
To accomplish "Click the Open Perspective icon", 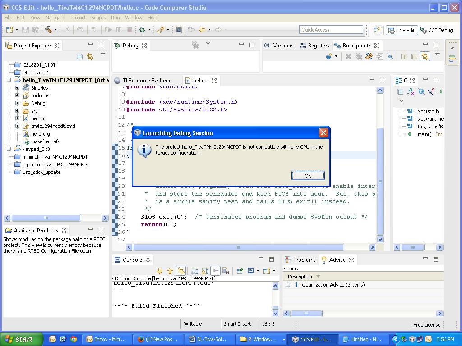I will click(x=377, y=30).
